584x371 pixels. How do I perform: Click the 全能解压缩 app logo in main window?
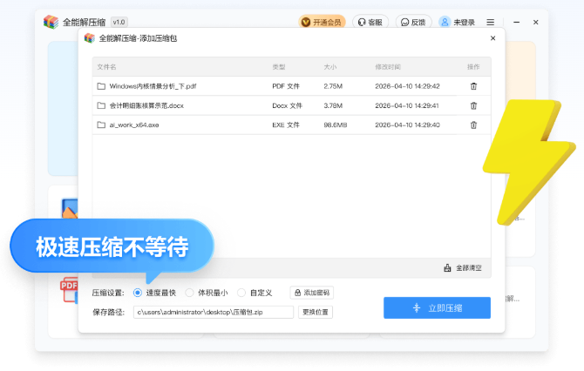[51, 22]
